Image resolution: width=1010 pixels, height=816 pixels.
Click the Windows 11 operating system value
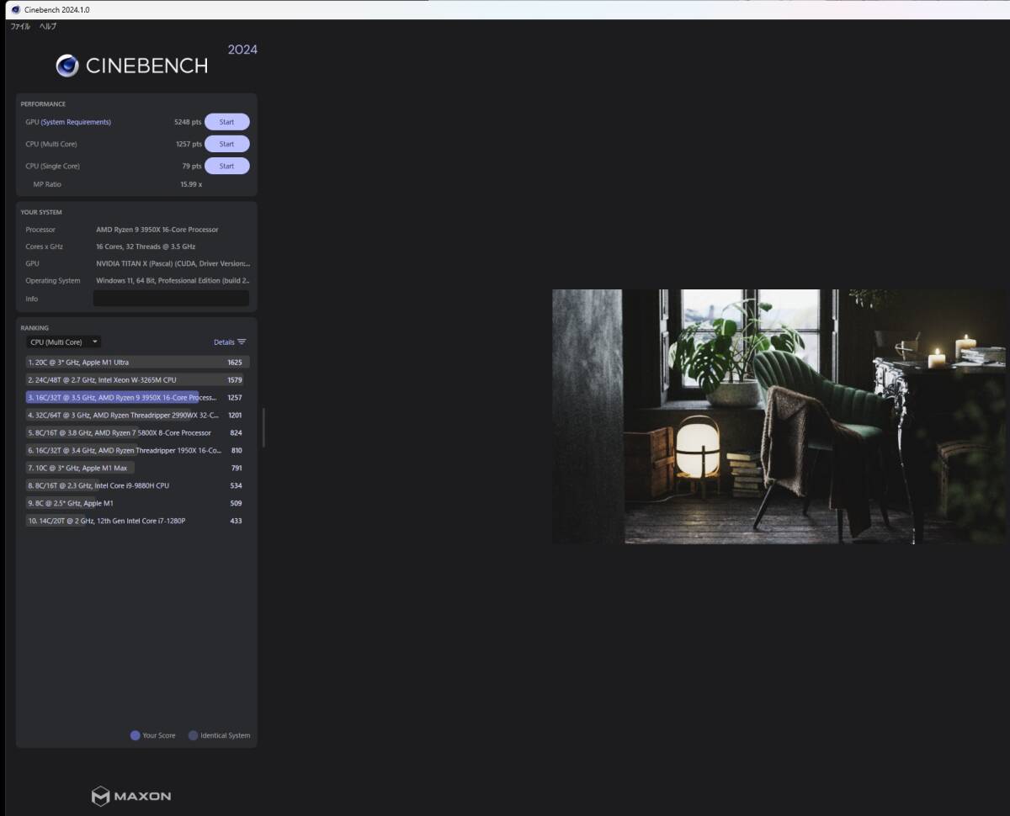tap(173, 281)
